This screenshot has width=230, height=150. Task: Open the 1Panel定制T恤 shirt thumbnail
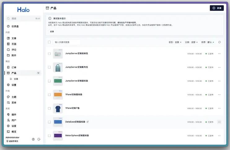[58, 108]
